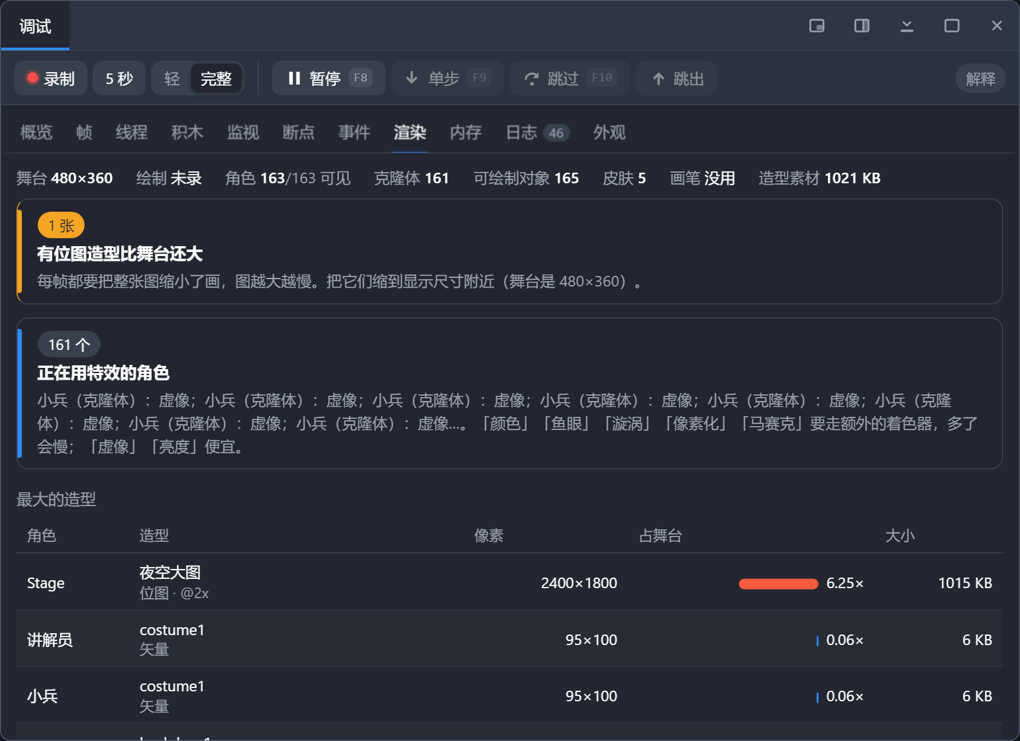1020x741 pixels.
Task: Start recording with 录制 button
Action: (x=50, y=79)
